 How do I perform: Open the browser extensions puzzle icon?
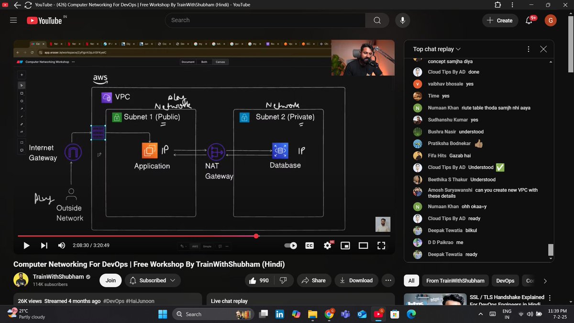(x=498, y=5)
